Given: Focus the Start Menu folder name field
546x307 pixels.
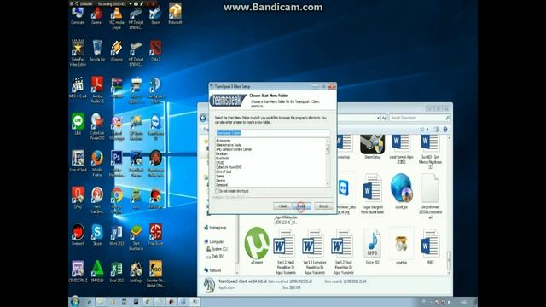Looking at the screenshot, I should [x=273, y=133].
